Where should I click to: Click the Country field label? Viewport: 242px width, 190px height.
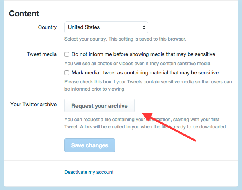pos(47,27)
